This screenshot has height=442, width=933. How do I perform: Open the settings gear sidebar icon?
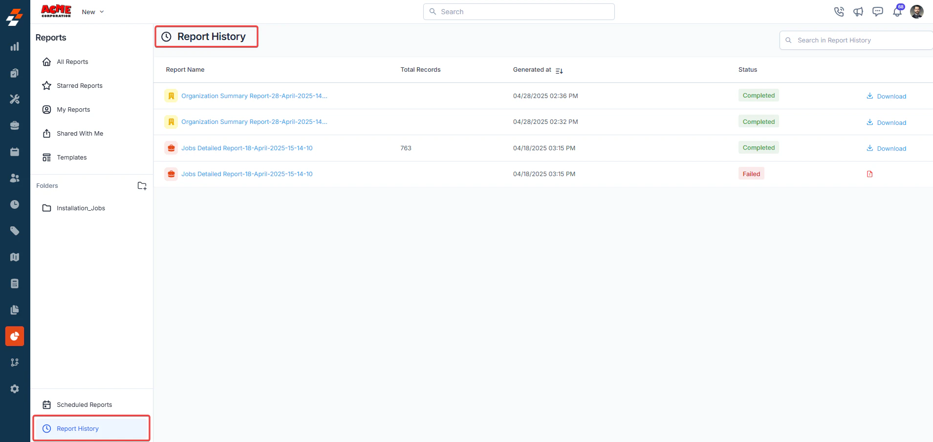[15, 389]
